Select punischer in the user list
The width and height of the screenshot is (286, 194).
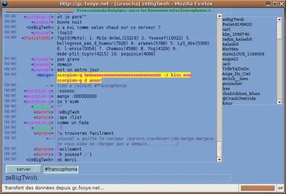(232, 84)
